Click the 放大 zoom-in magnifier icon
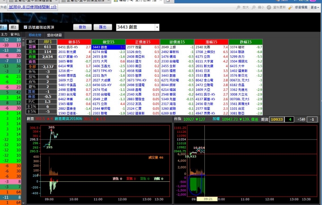Image resolution: width=322 pixels, height=205 pixels. click(238, 8)
